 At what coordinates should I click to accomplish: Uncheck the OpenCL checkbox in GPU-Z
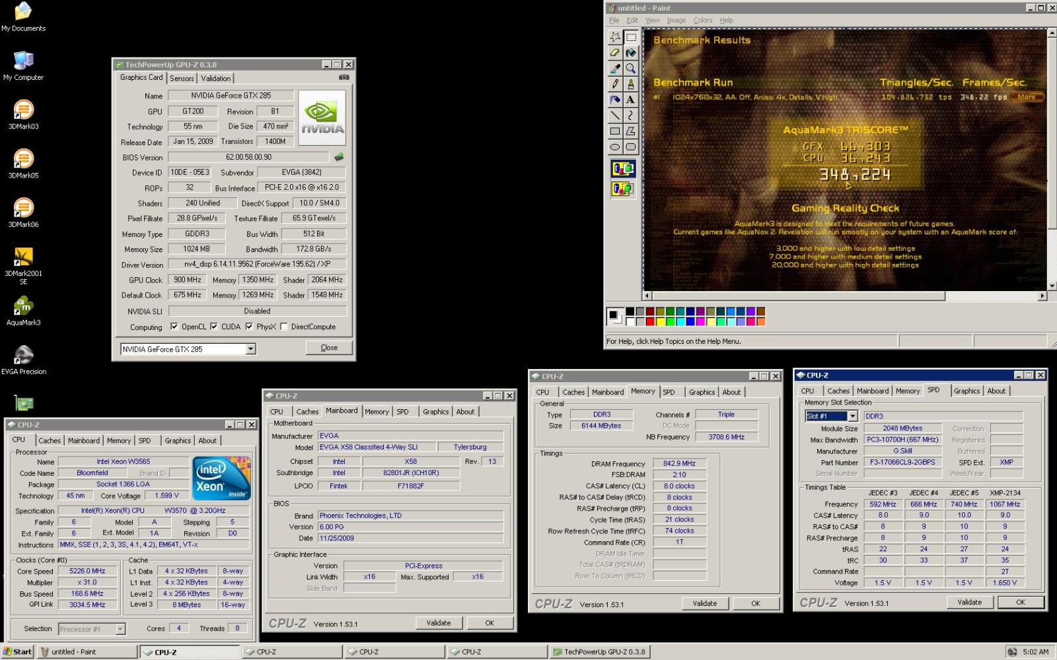tap(174, 326)
